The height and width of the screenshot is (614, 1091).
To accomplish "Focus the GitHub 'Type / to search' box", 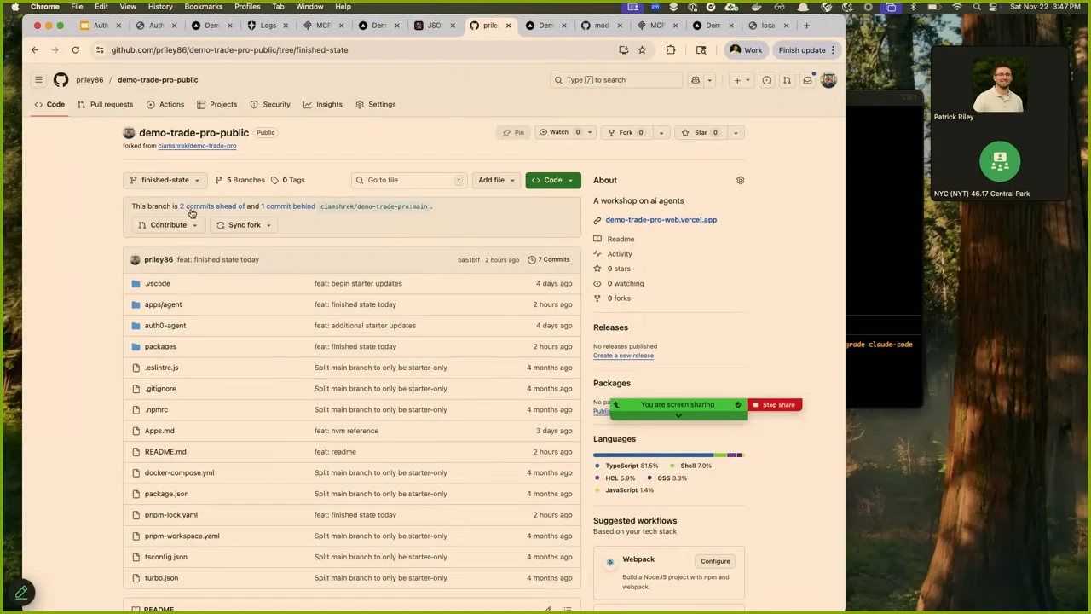I will (616, 80).
